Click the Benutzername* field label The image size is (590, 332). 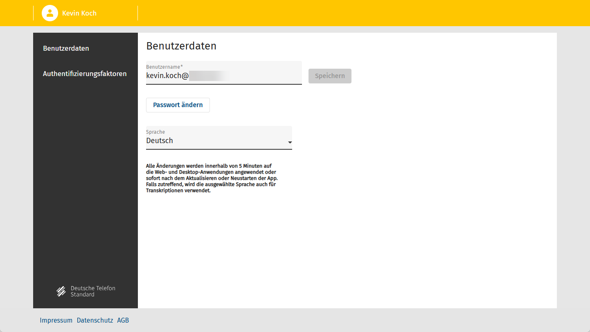(x=164, y=67)
